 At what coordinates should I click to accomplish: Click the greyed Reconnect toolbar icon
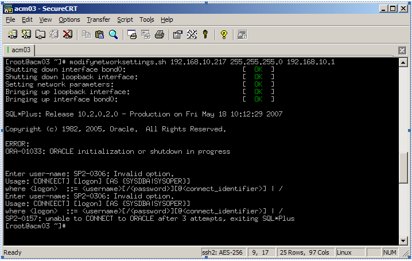54,34
